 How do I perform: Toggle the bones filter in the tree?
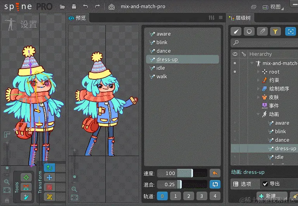pos(236,31)
